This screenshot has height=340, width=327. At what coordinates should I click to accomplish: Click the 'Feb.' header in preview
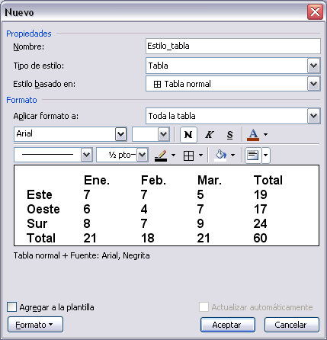click(x=153, y=180)
